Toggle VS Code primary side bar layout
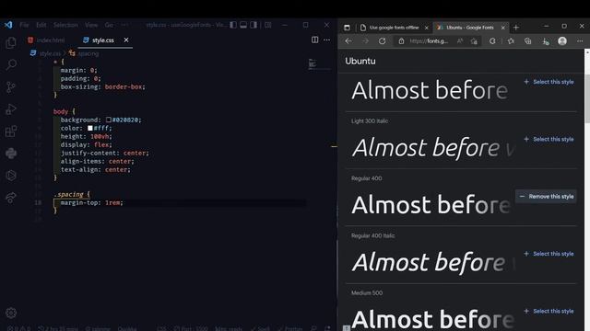This screenshot has width=590, height=331. [x=233, y=25]
